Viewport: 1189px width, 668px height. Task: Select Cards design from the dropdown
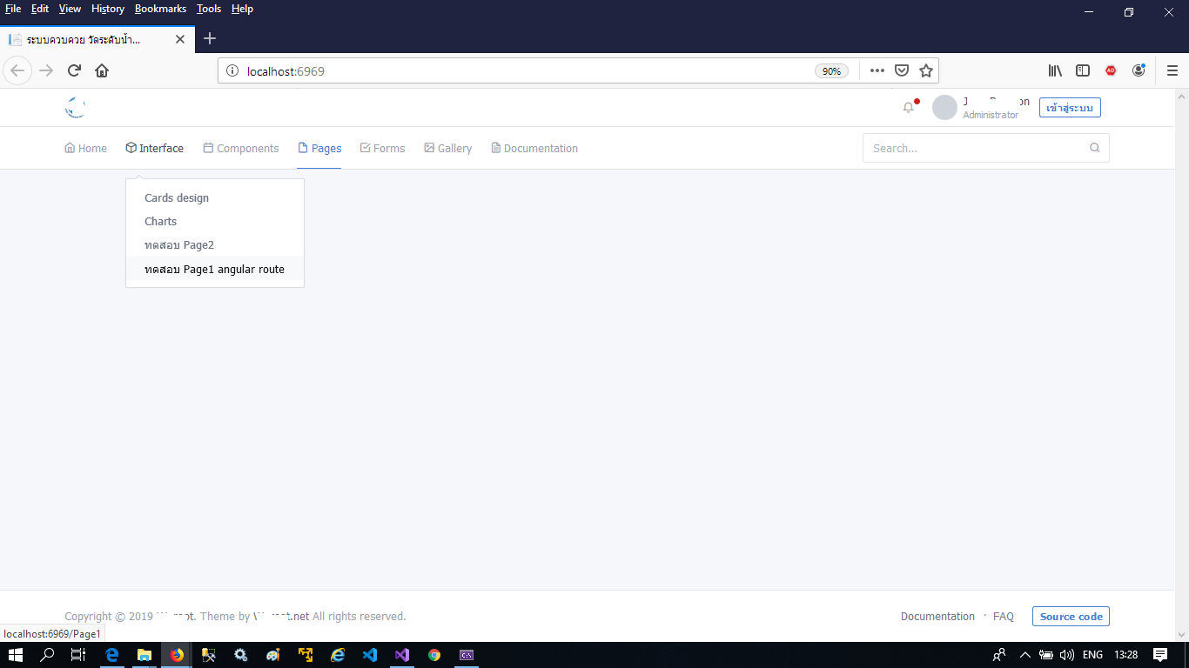tap(215, 197)
